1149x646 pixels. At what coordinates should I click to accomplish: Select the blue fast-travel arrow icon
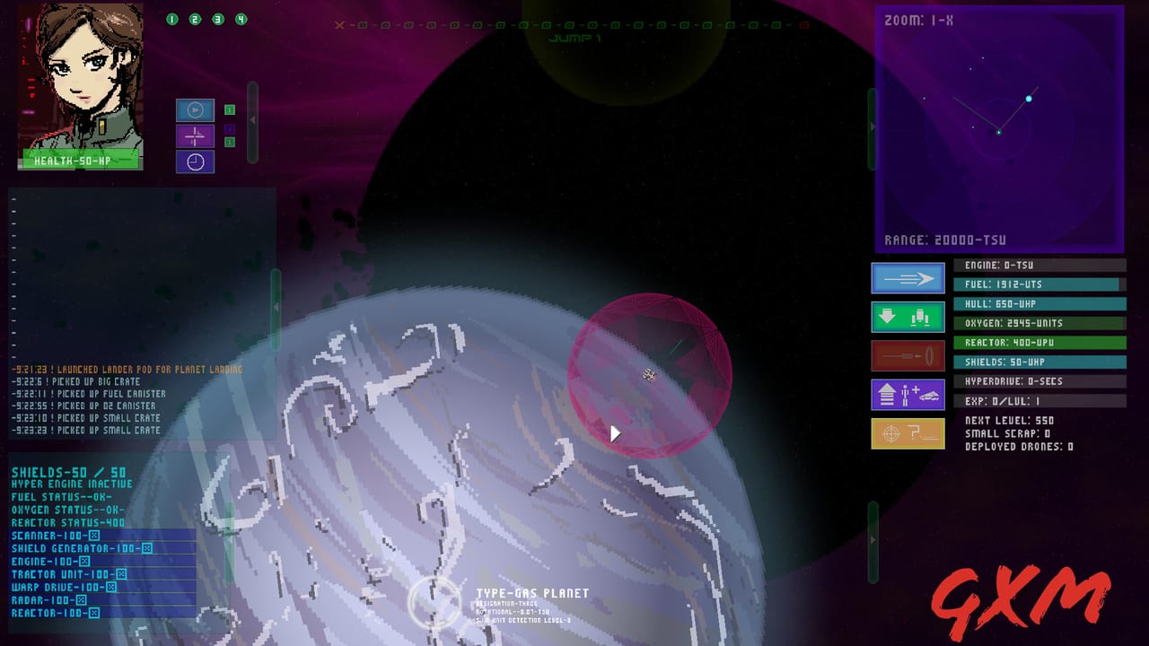coord(908,278)
